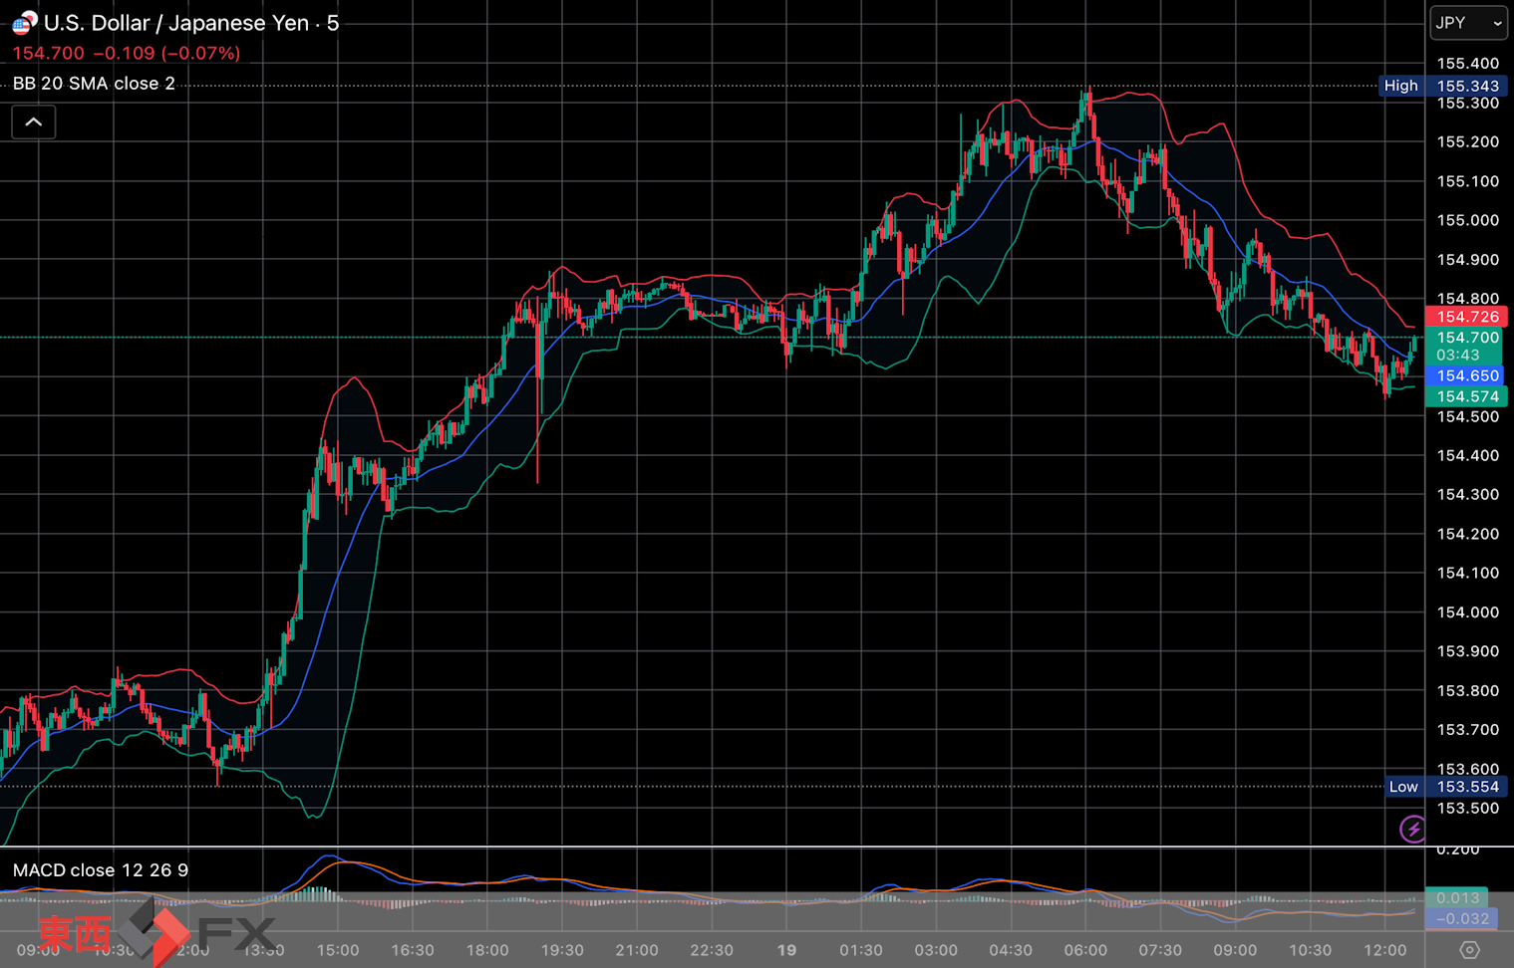Click the High 155.343 price label
This screenshot has height=968, width=1514.
[1443, 86]
